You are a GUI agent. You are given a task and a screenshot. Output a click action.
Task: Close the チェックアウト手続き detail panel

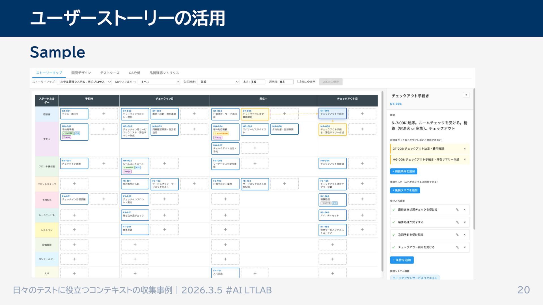tap(466, 95)
